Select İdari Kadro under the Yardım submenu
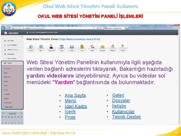This screenshot has width=181, height=136. [8, 77]
